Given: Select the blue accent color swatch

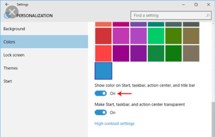Looking at the screenshot, I should [103, 71].
